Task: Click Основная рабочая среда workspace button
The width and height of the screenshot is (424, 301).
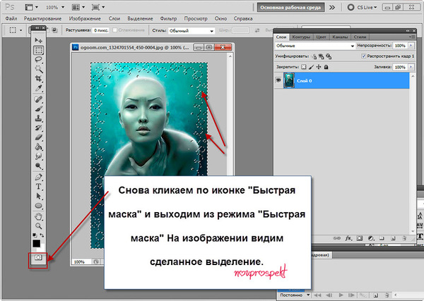Action: (x=290, y=8)
